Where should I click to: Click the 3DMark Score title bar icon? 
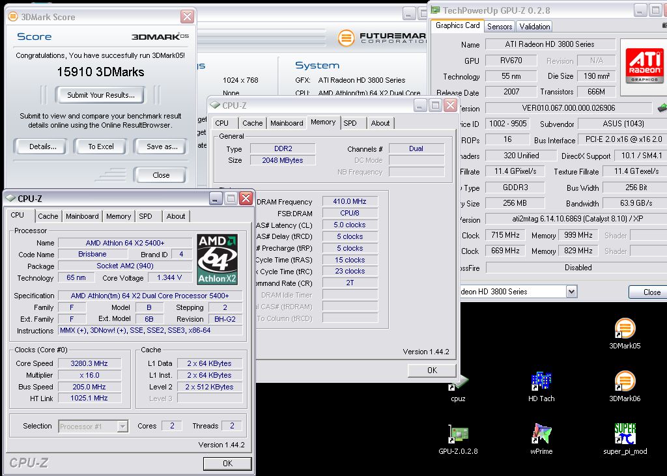point(13,16)
